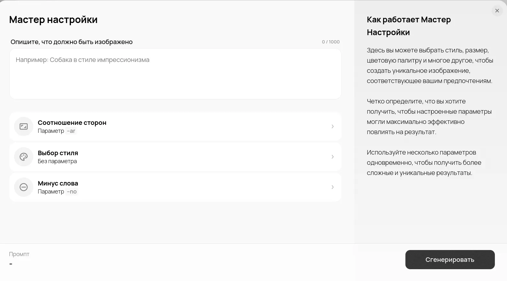This screenshot has width=507, height=281.
Task: Click the Сгенерировать button
Action: coord(450,260)
